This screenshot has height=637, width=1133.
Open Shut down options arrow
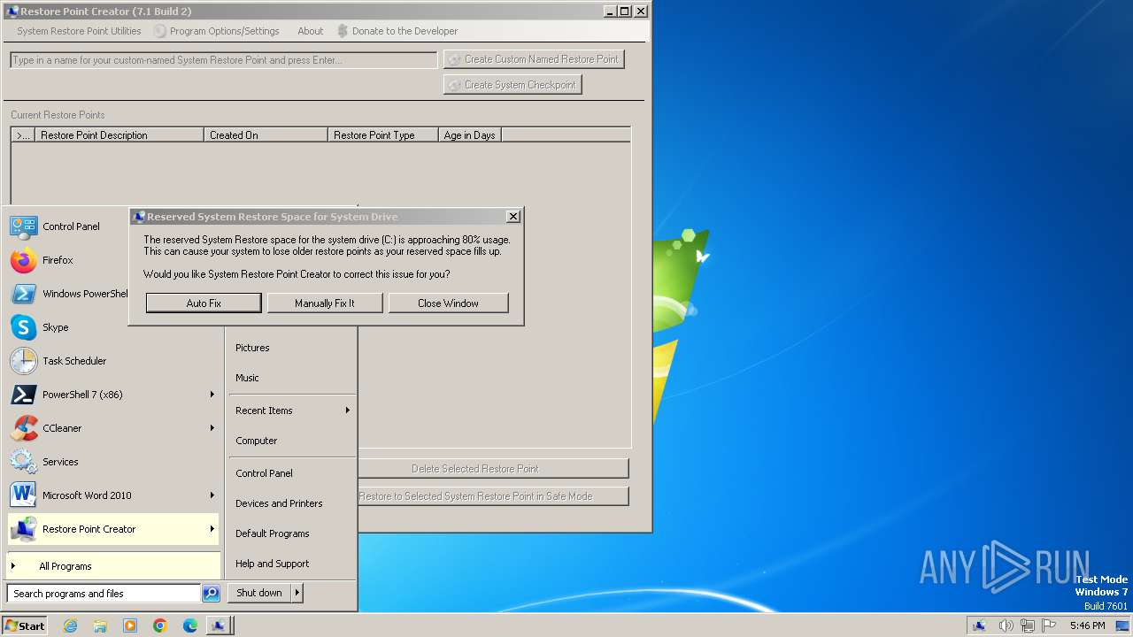point(297,593)
